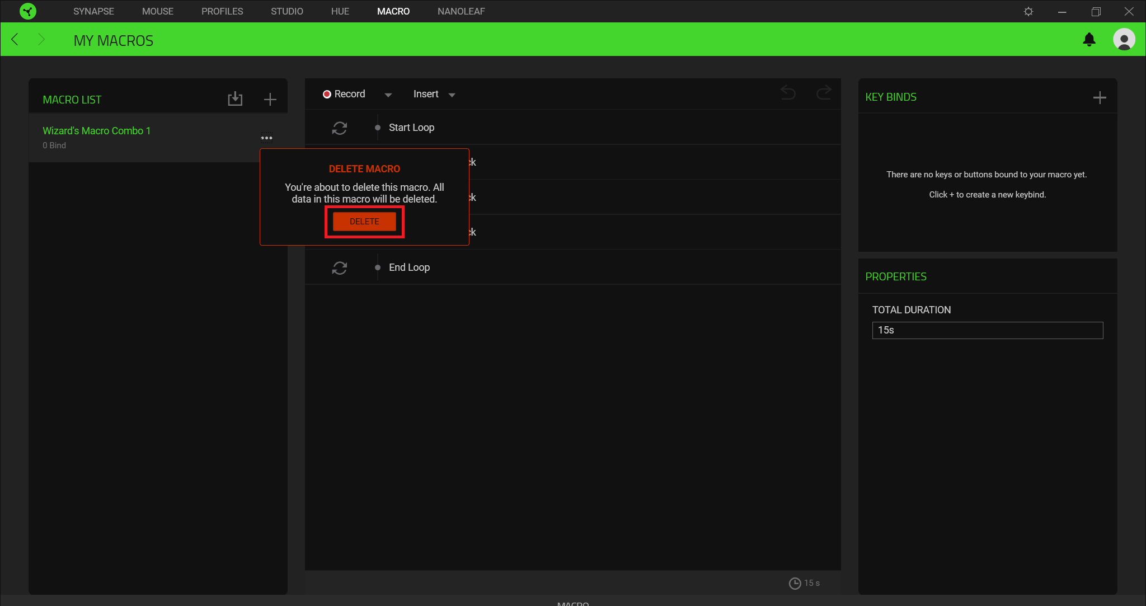Click the undo arrow in the macro editor
Viewport: 1146px width, 606px height.
coord(788,93)
